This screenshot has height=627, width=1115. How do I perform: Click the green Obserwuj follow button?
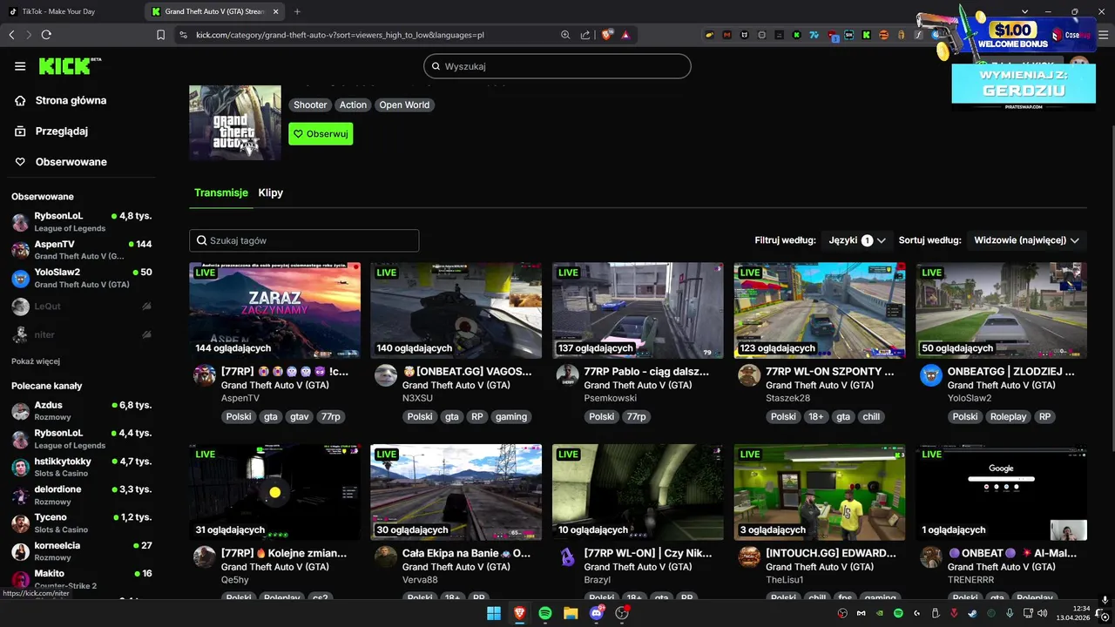321,134
